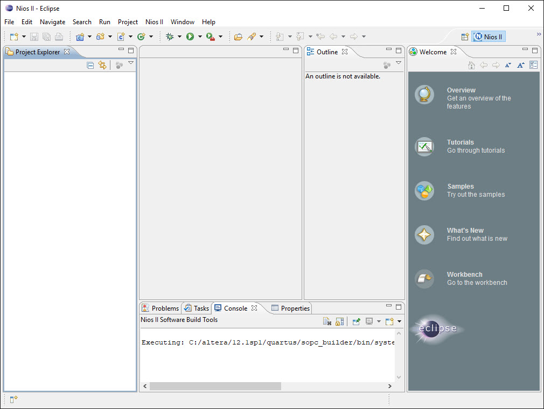The width and height of the screenshot is (544, 409).
Task: Click the New Class green icon
Action: pyautogui.click(x=141, y=37)
